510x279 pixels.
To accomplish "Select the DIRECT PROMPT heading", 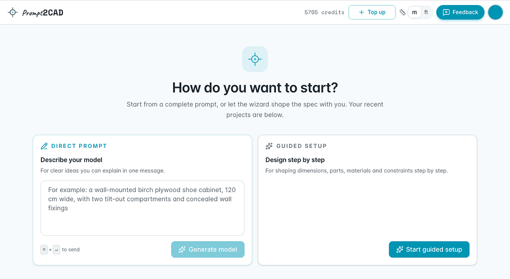I will (79, 146).
